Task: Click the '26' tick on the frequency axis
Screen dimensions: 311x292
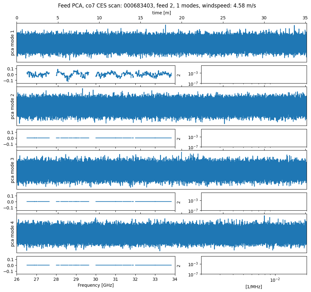Action: click(17, 279)
